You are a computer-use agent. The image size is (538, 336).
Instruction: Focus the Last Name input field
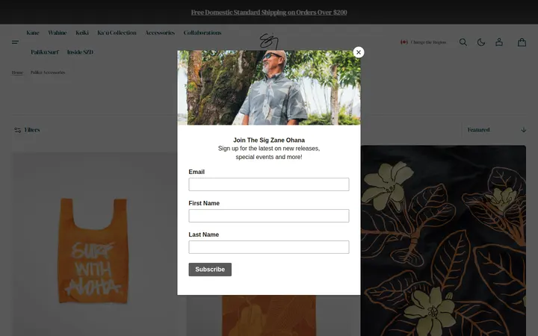click(269, 247)
